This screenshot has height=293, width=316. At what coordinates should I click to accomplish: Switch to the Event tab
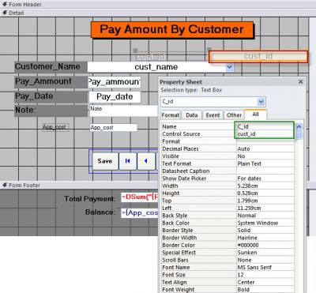[213, 115]
